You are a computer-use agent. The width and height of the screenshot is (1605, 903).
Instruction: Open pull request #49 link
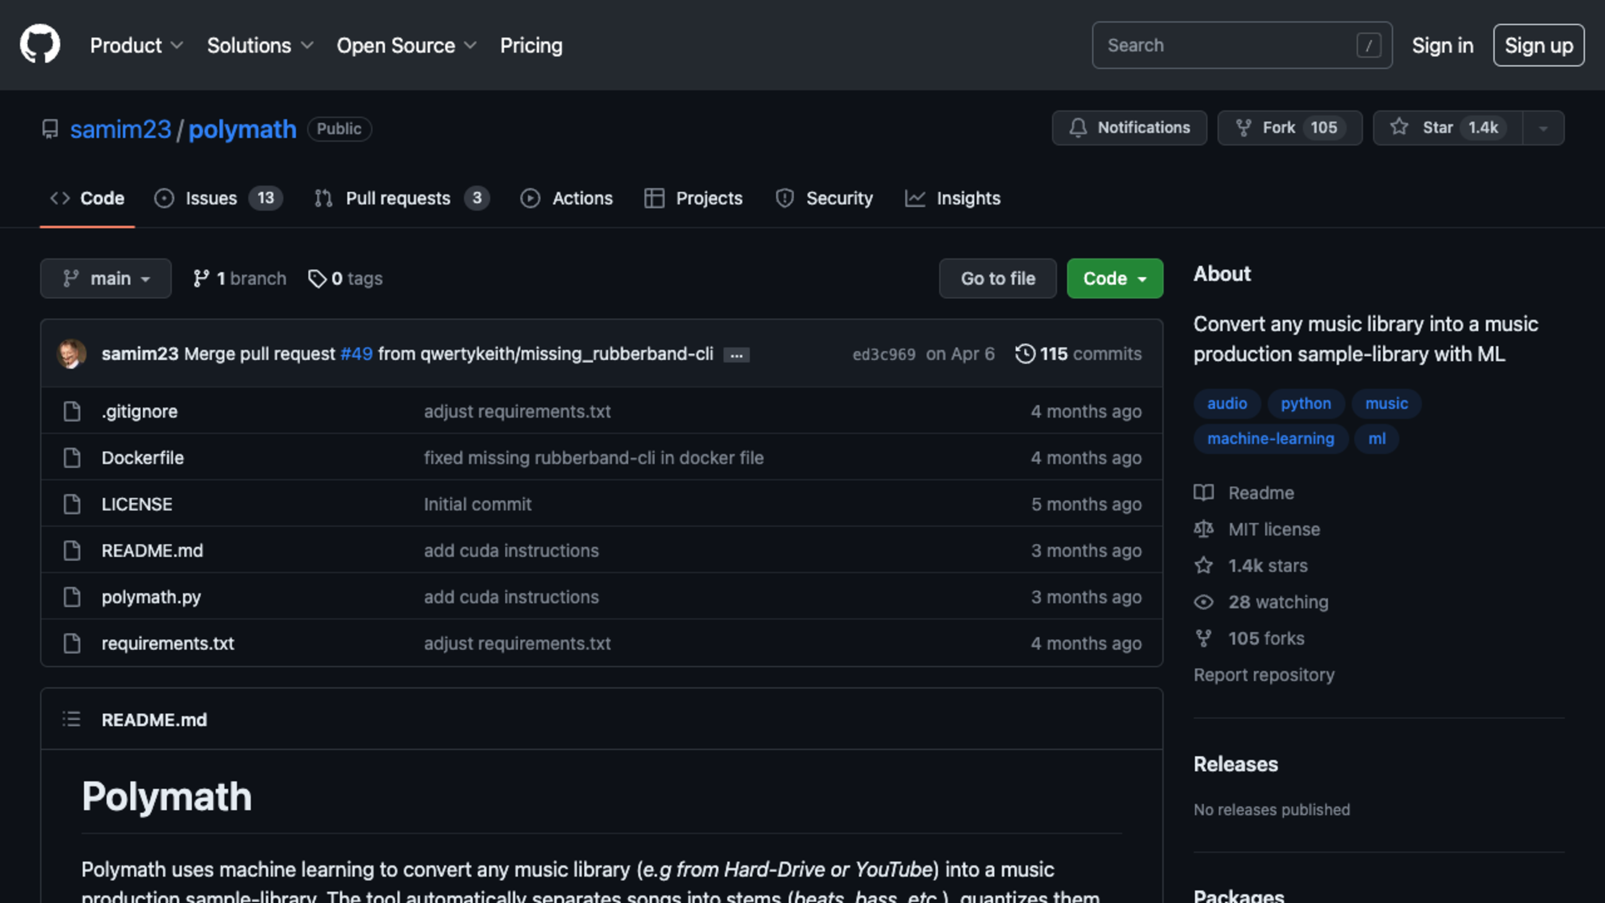coord(357,354)
